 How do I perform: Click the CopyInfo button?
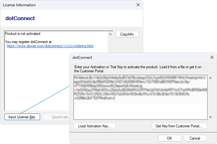tap(127, 34)
